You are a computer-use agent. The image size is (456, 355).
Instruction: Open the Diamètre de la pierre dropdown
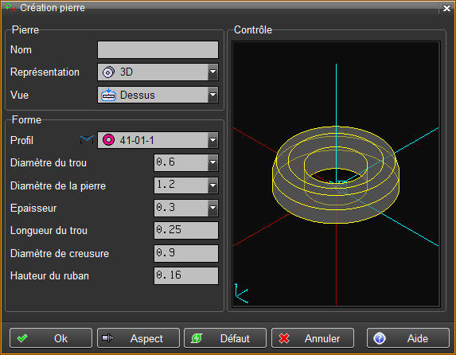(x=212, y=185)
